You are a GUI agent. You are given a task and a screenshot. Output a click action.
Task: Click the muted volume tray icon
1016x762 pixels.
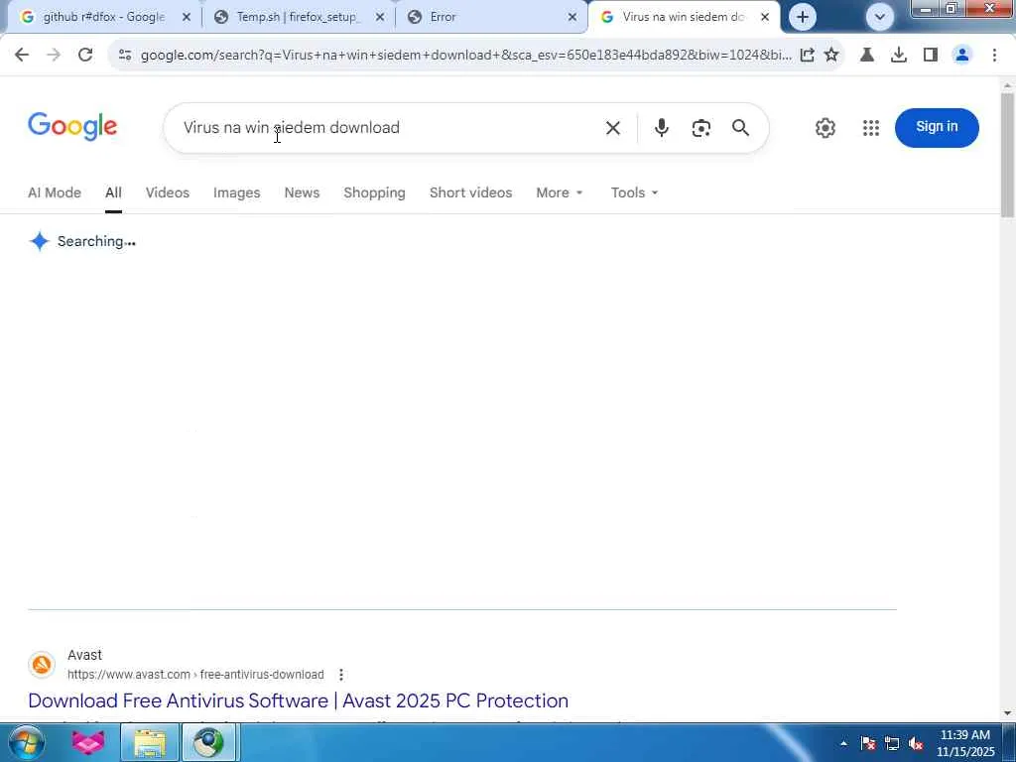click(916, 744)
